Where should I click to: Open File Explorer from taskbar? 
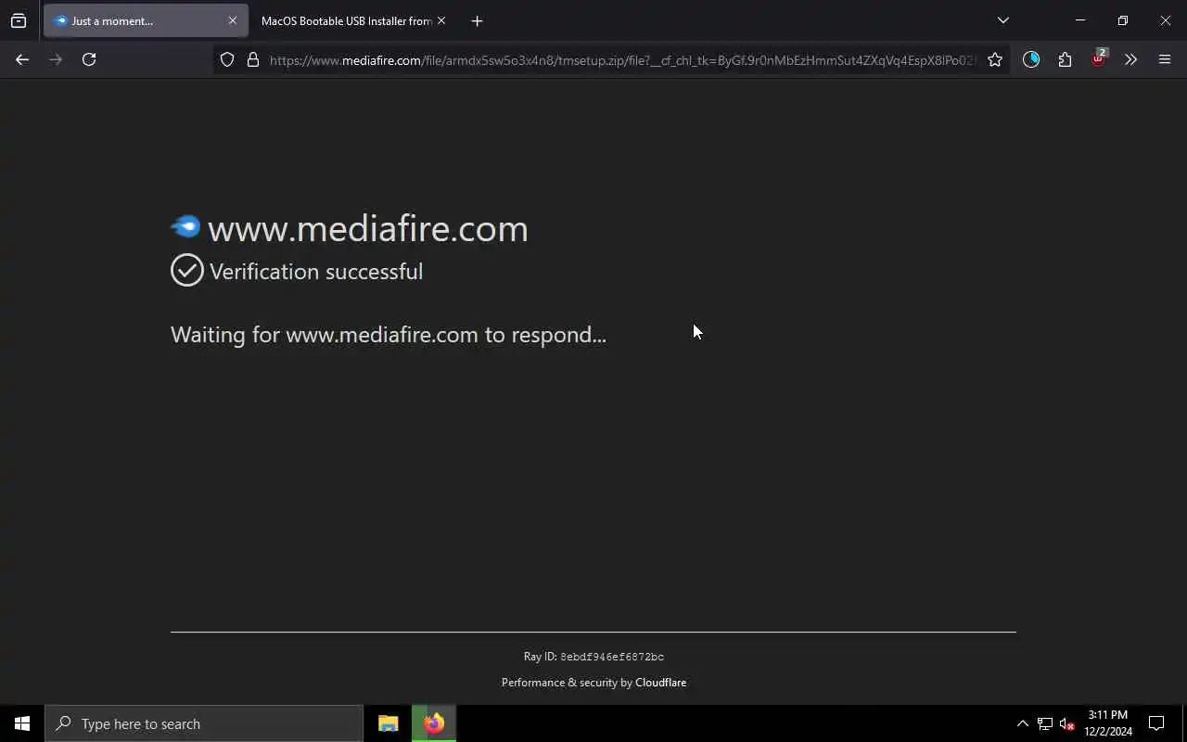(x=389, y=723)
